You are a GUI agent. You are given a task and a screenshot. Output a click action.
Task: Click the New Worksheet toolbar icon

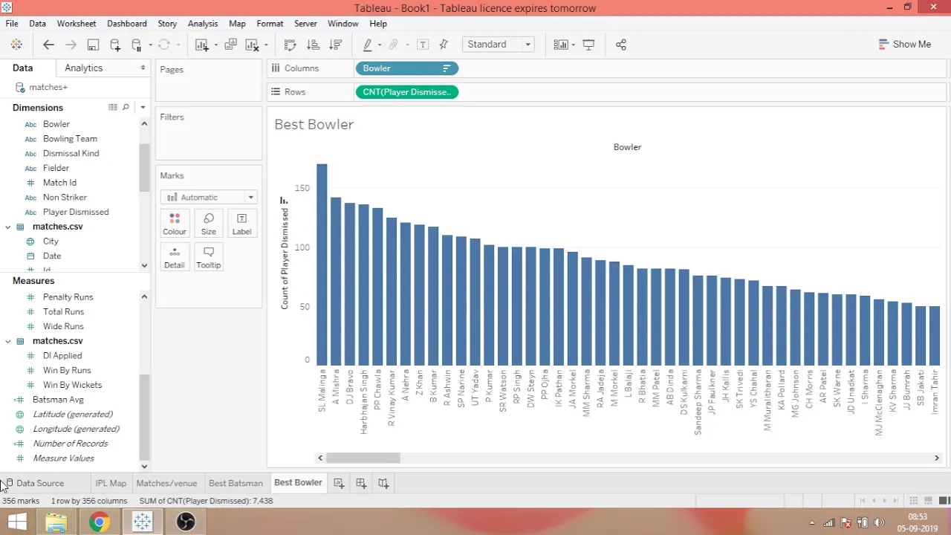(x=201, y=45)
